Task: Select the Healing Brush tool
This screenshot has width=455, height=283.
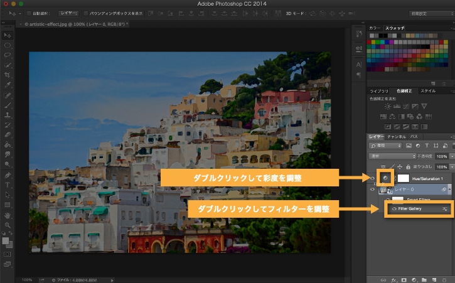Action: click(8, 95)
